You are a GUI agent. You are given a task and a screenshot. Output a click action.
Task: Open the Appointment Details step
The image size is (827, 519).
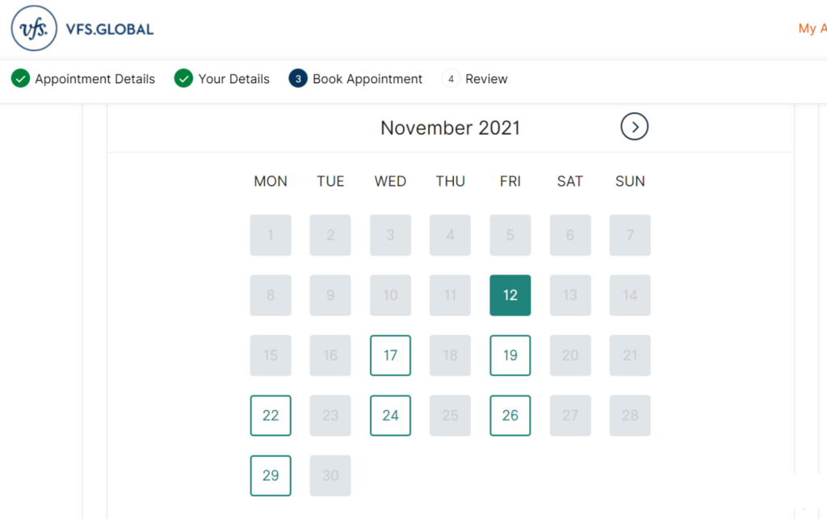(95, 79)
